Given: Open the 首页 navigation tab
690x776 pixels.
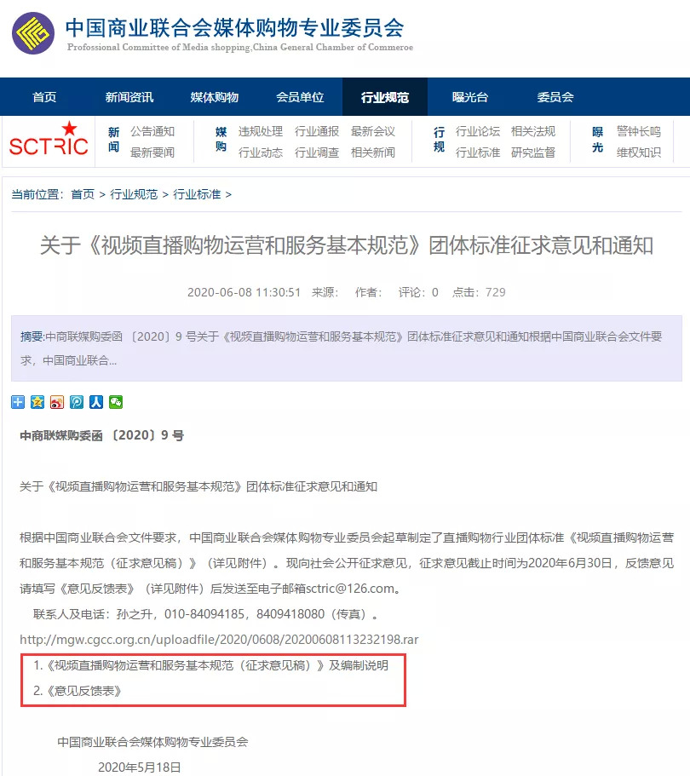Looking at the screenshot, I should click(44, 97).
